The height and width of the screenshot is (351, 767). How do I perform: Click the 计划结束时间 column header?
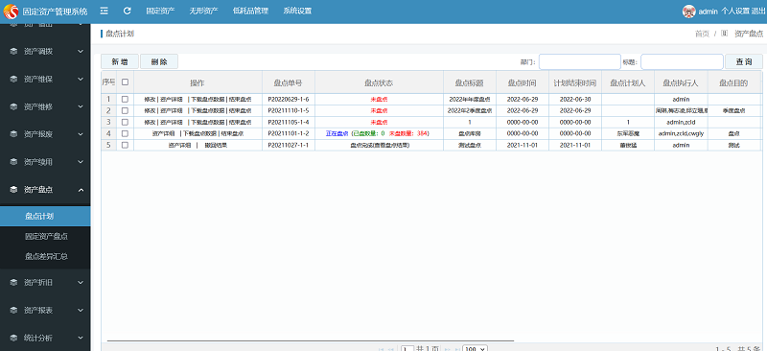tap(574, 82)
